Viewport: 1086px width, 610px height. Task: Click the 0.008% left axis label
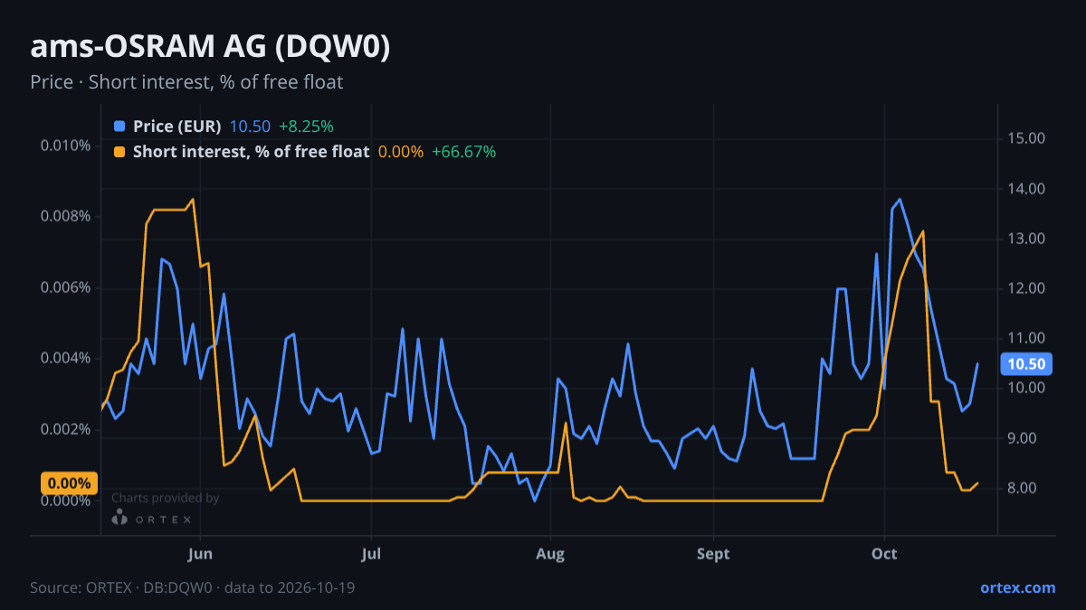coord(66,216)
